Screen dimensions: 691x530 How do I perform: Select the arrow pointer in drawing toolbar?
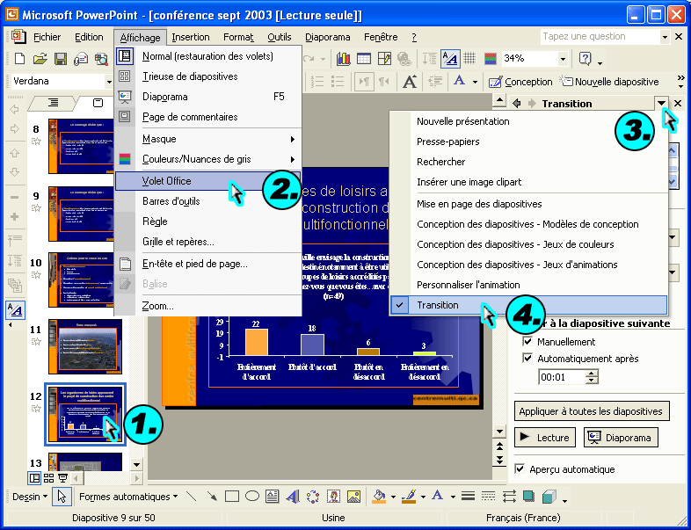[62, 497]
